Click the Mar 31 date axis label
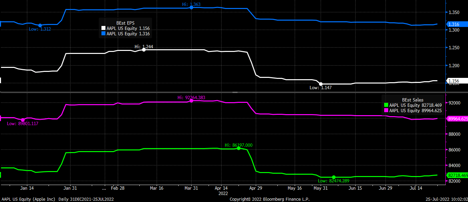This screenshot has width=468, height=202. click(191, 188)
